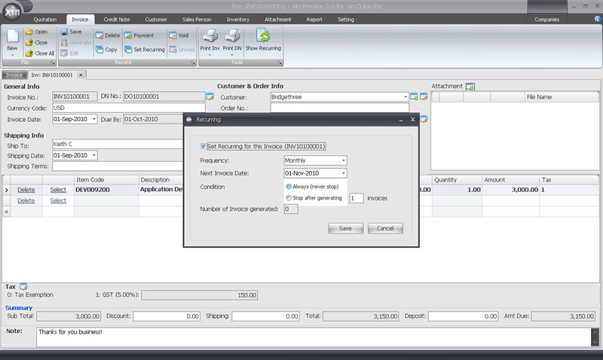Click the Xin application logo button
603x360 pixels.
click(x=12, y=11)
